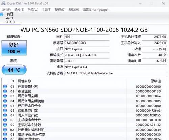The height and width of the screenshot is (140, 169).
Task: Open the 语言(L)(Language) menu
Action: click(x=96, y=10)
